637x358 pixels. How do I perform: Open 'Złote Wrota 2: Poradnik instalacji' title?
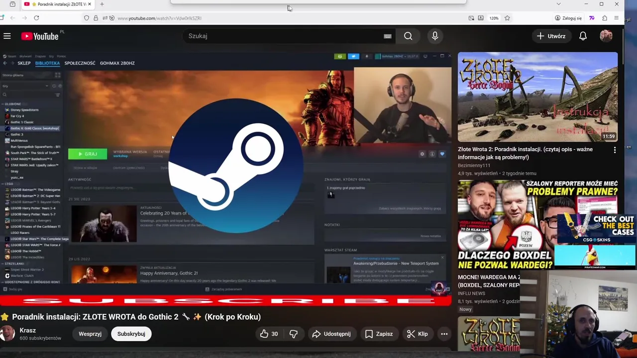click(x=525, y=153)
